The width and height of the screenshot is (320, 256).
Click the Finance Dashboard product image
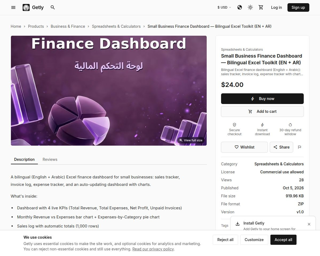[x=109, y=91]
